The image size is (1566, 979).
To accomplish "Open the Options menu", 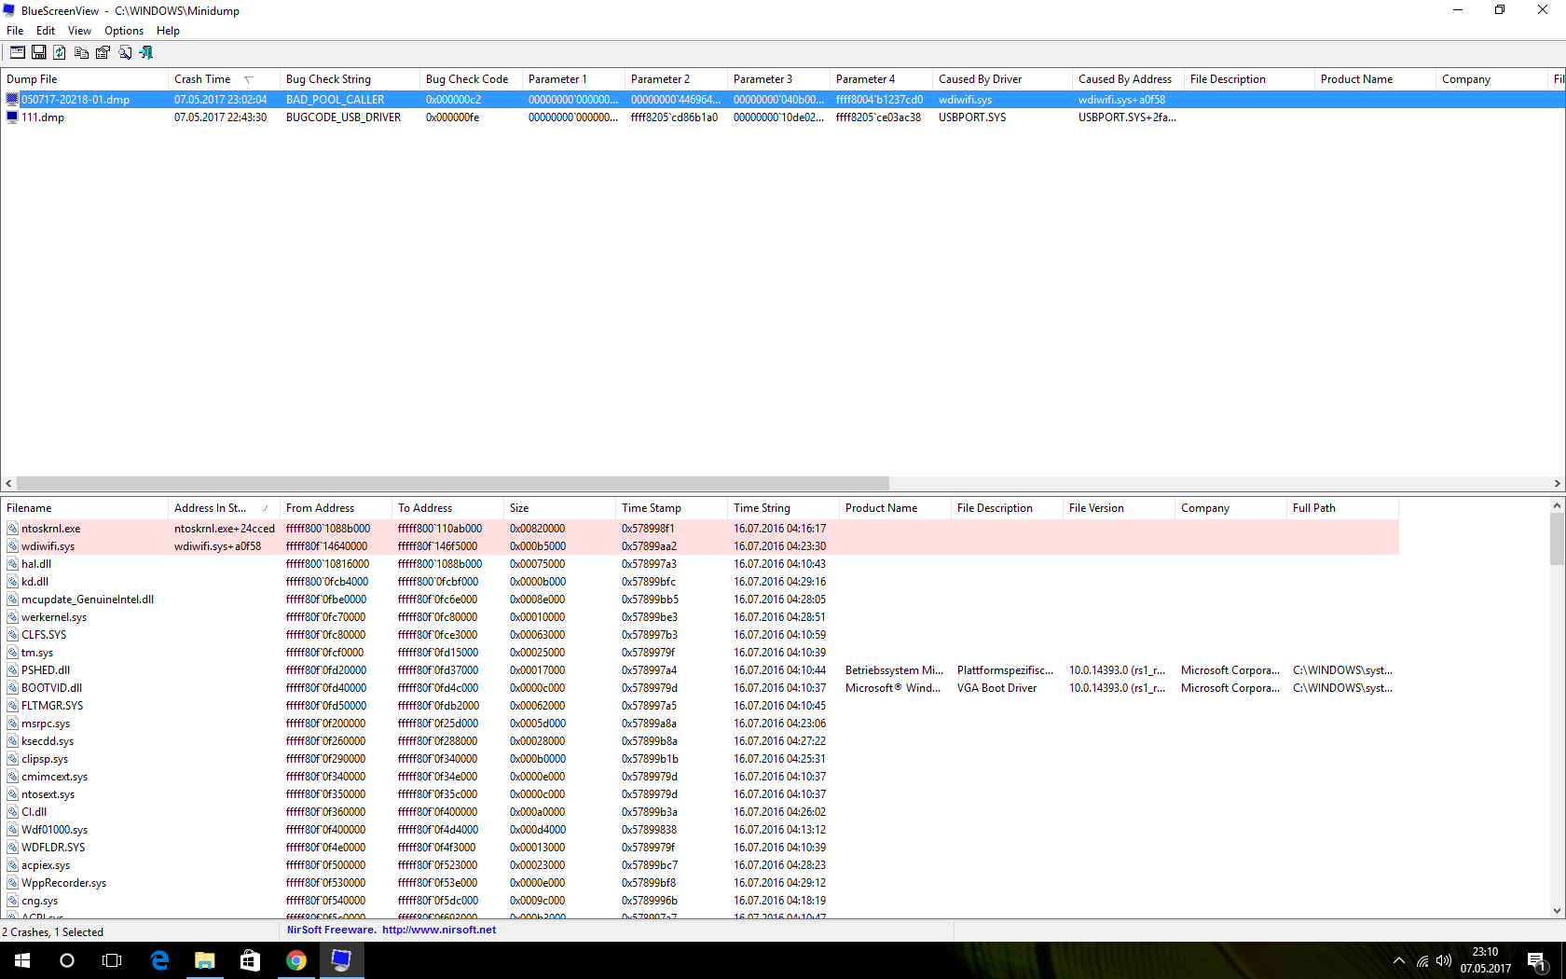I will click(124, 31).
